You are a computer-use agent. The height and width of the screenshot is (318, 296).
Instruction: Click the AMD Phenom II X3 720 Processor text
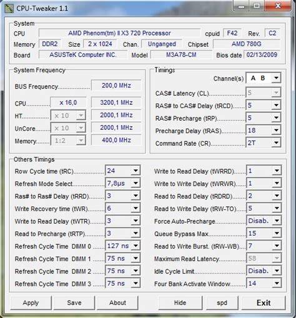(x=119, y=33)
